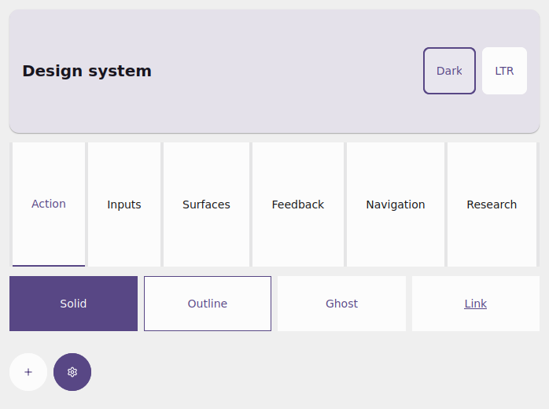Toggle the Dark theme button
This screenshot has width=549, height=409.
click(x=449, y=71)
